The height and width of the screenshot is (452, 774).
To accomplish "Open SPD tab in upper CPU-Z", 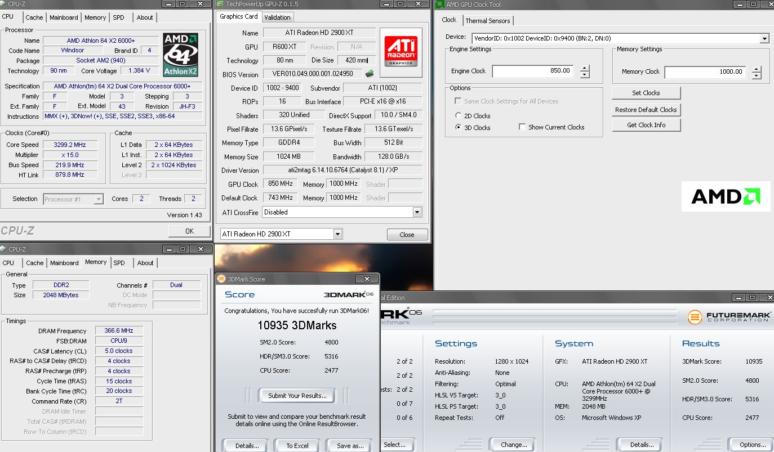I will (x=118, y=17).
